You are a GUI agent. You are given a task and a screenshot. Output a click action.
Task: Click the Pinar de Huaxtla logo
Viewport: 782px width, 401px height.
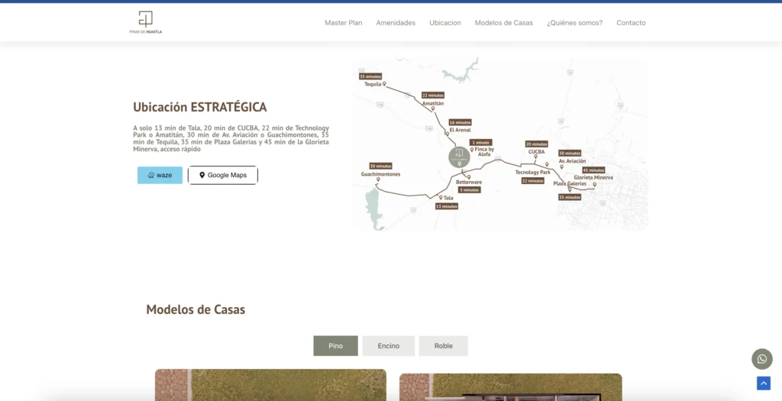[x=145, y=22]
